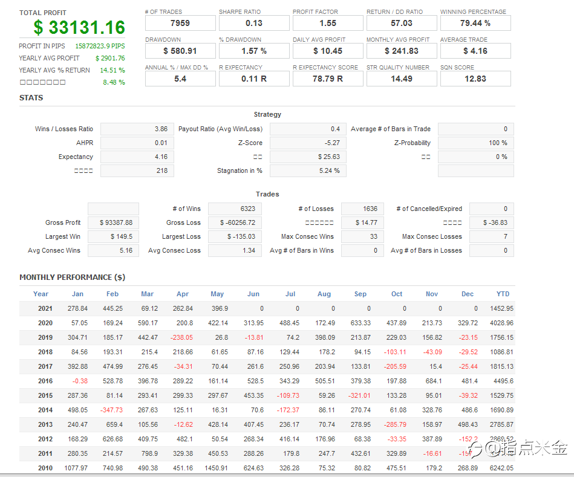Click the Year column header

(41, 294)
